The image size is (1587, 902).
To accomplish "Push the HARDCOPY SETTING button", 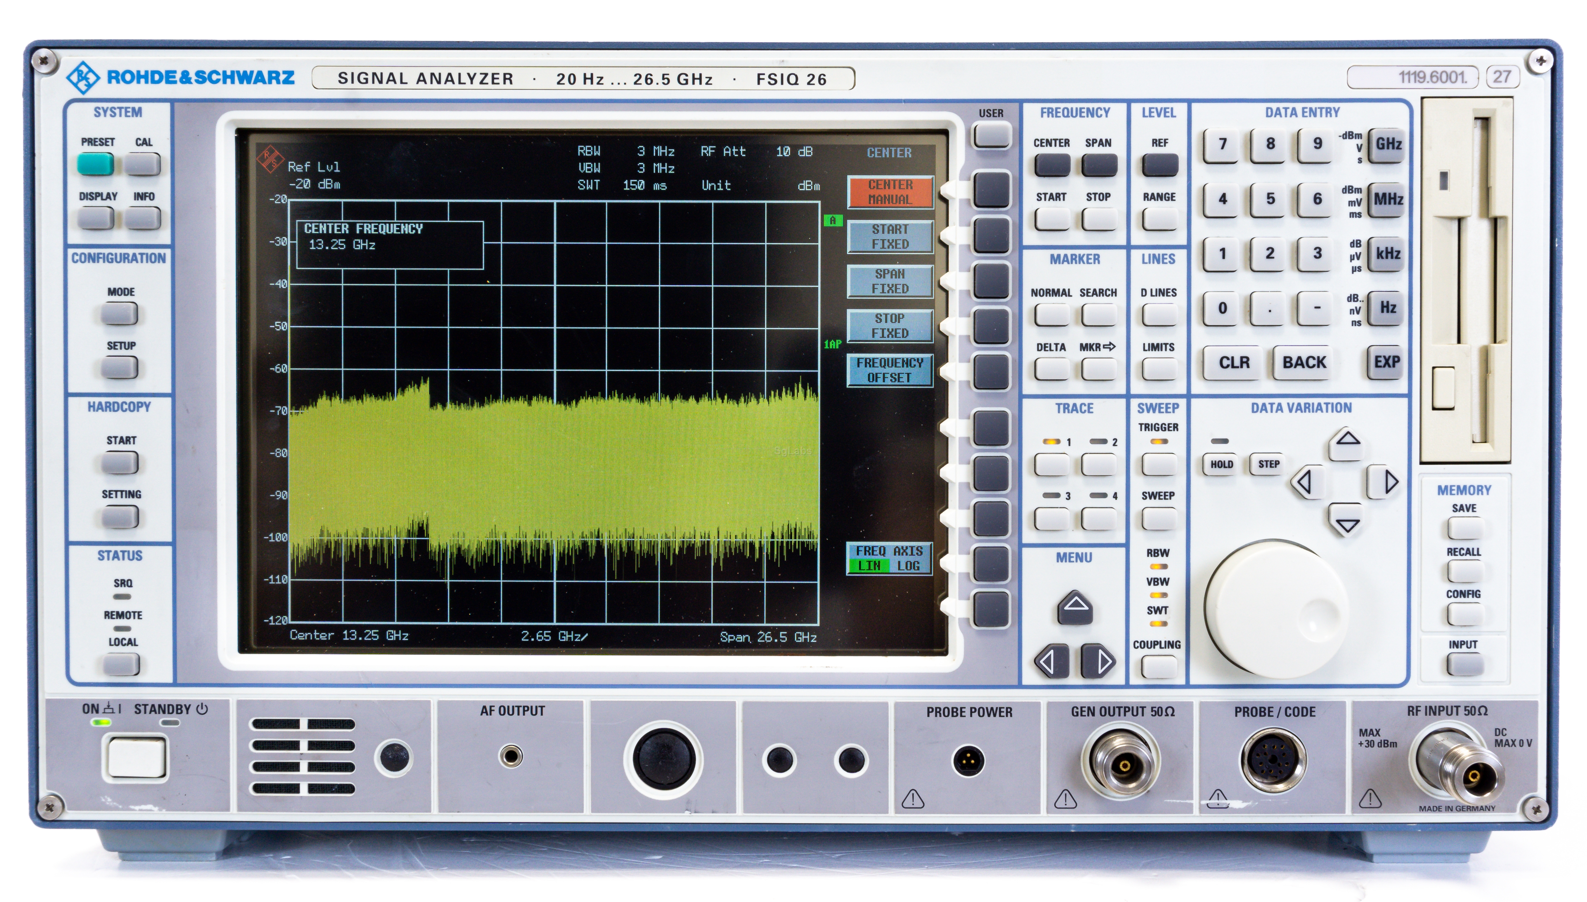I will (x=120, y=517).
